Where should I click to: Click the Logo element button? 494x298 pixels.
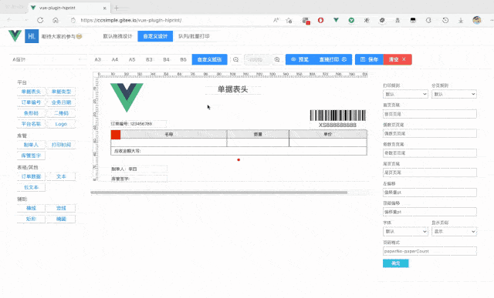61,124
